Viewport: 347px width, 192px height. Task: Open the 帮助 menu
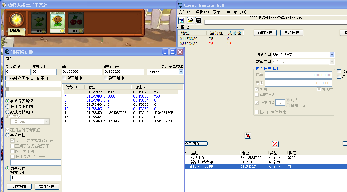pos(240,12)
